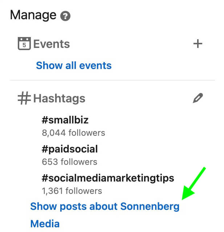Click the hash symbol beside Hashtags
224x232 pixels.
click(x=24, y=99)
